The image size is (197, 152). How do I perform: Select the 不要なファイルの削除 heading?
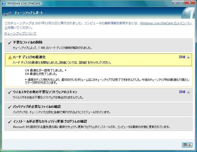(x=28, y=42)
